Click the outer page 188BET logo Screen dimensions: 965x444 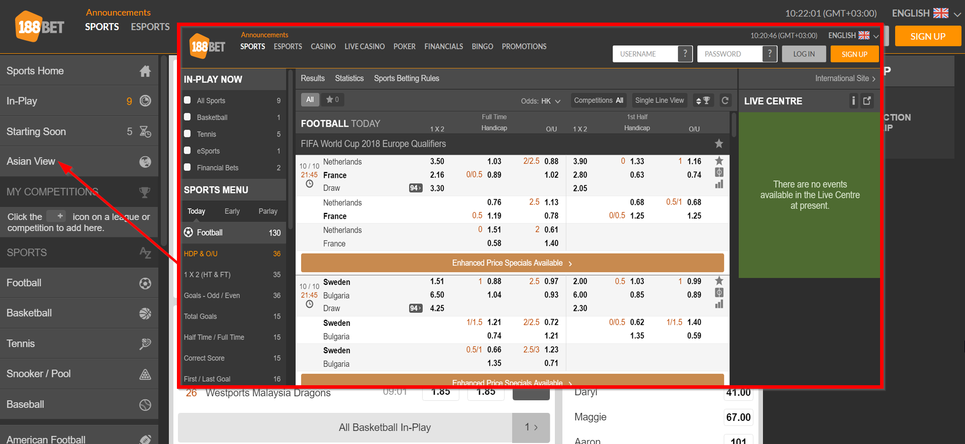click(x=40, y=26)
